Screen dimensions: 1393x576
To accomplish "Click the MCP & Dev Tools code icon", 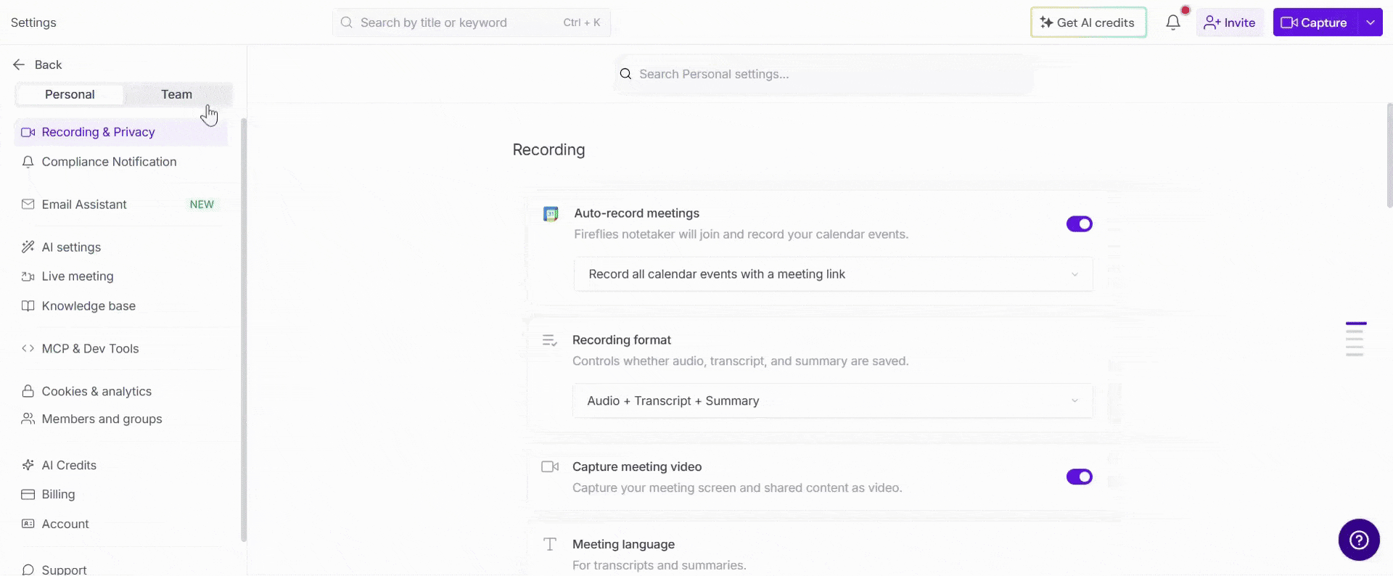I will [28, 349].
